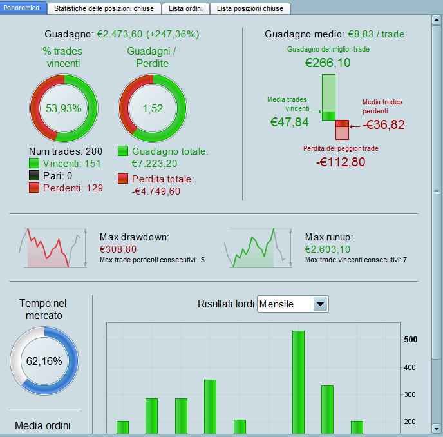Open the Lista ordini tab
Viewport: 443px width, 437px height.
click(185, 8)
